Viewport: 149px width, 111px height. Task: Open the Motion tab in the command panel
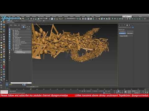pyautogui.click(x=127, y=25)
